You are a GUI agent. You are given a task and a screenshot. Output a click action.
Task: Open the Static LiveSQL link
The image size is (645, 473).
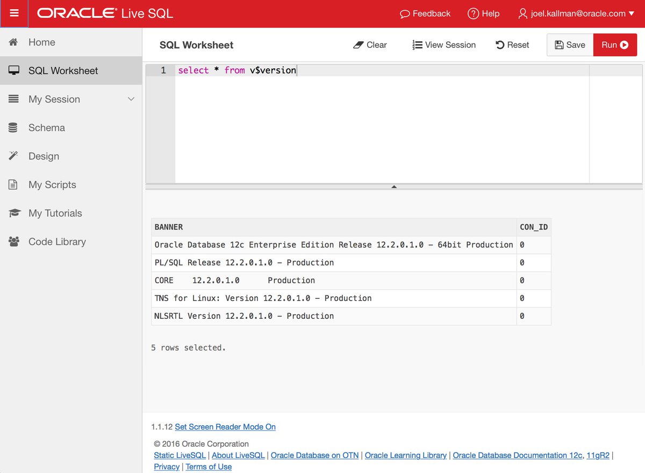point(180,455)
